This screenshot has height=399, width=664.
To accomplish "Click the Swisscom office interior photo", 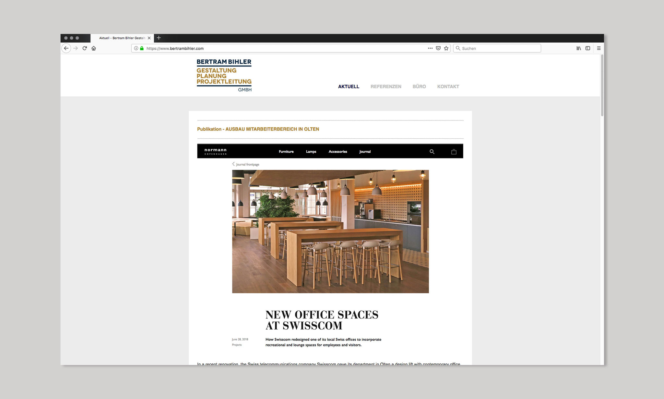I will [330, 231].
